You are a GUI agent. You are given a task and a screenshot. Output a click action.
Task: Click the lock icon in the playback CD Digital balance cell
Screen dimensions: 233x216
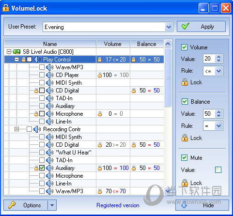[134, 91]
